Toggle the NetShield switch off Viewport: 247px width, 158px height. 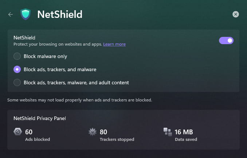click(226, 40)
